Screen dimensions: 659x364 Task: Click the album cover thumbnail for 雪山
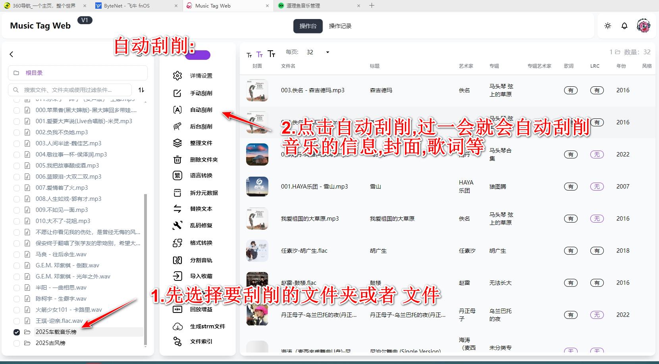(257, 187)
